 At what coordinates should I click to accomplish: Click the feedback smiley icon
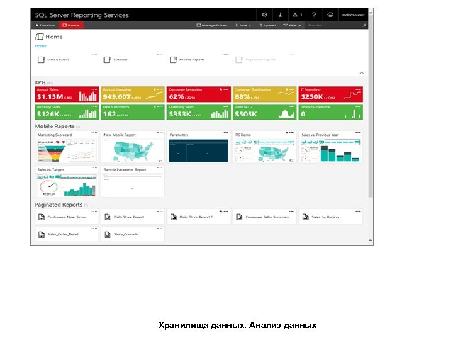click(330, 14)
